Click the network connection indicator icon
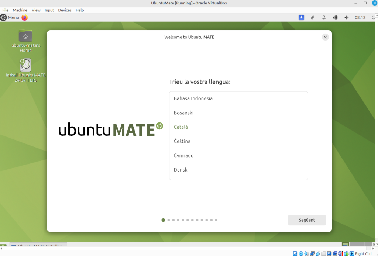The image size is (378, 256). (x=313, y=17)
